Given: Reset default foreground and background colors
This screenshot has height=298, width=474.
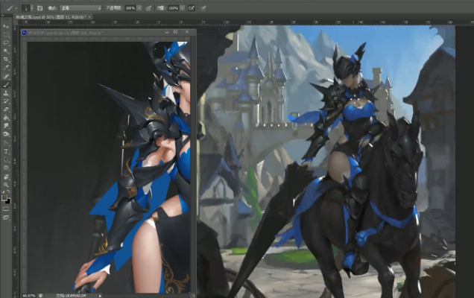Looking at the screenshot, I should point(3,191).
